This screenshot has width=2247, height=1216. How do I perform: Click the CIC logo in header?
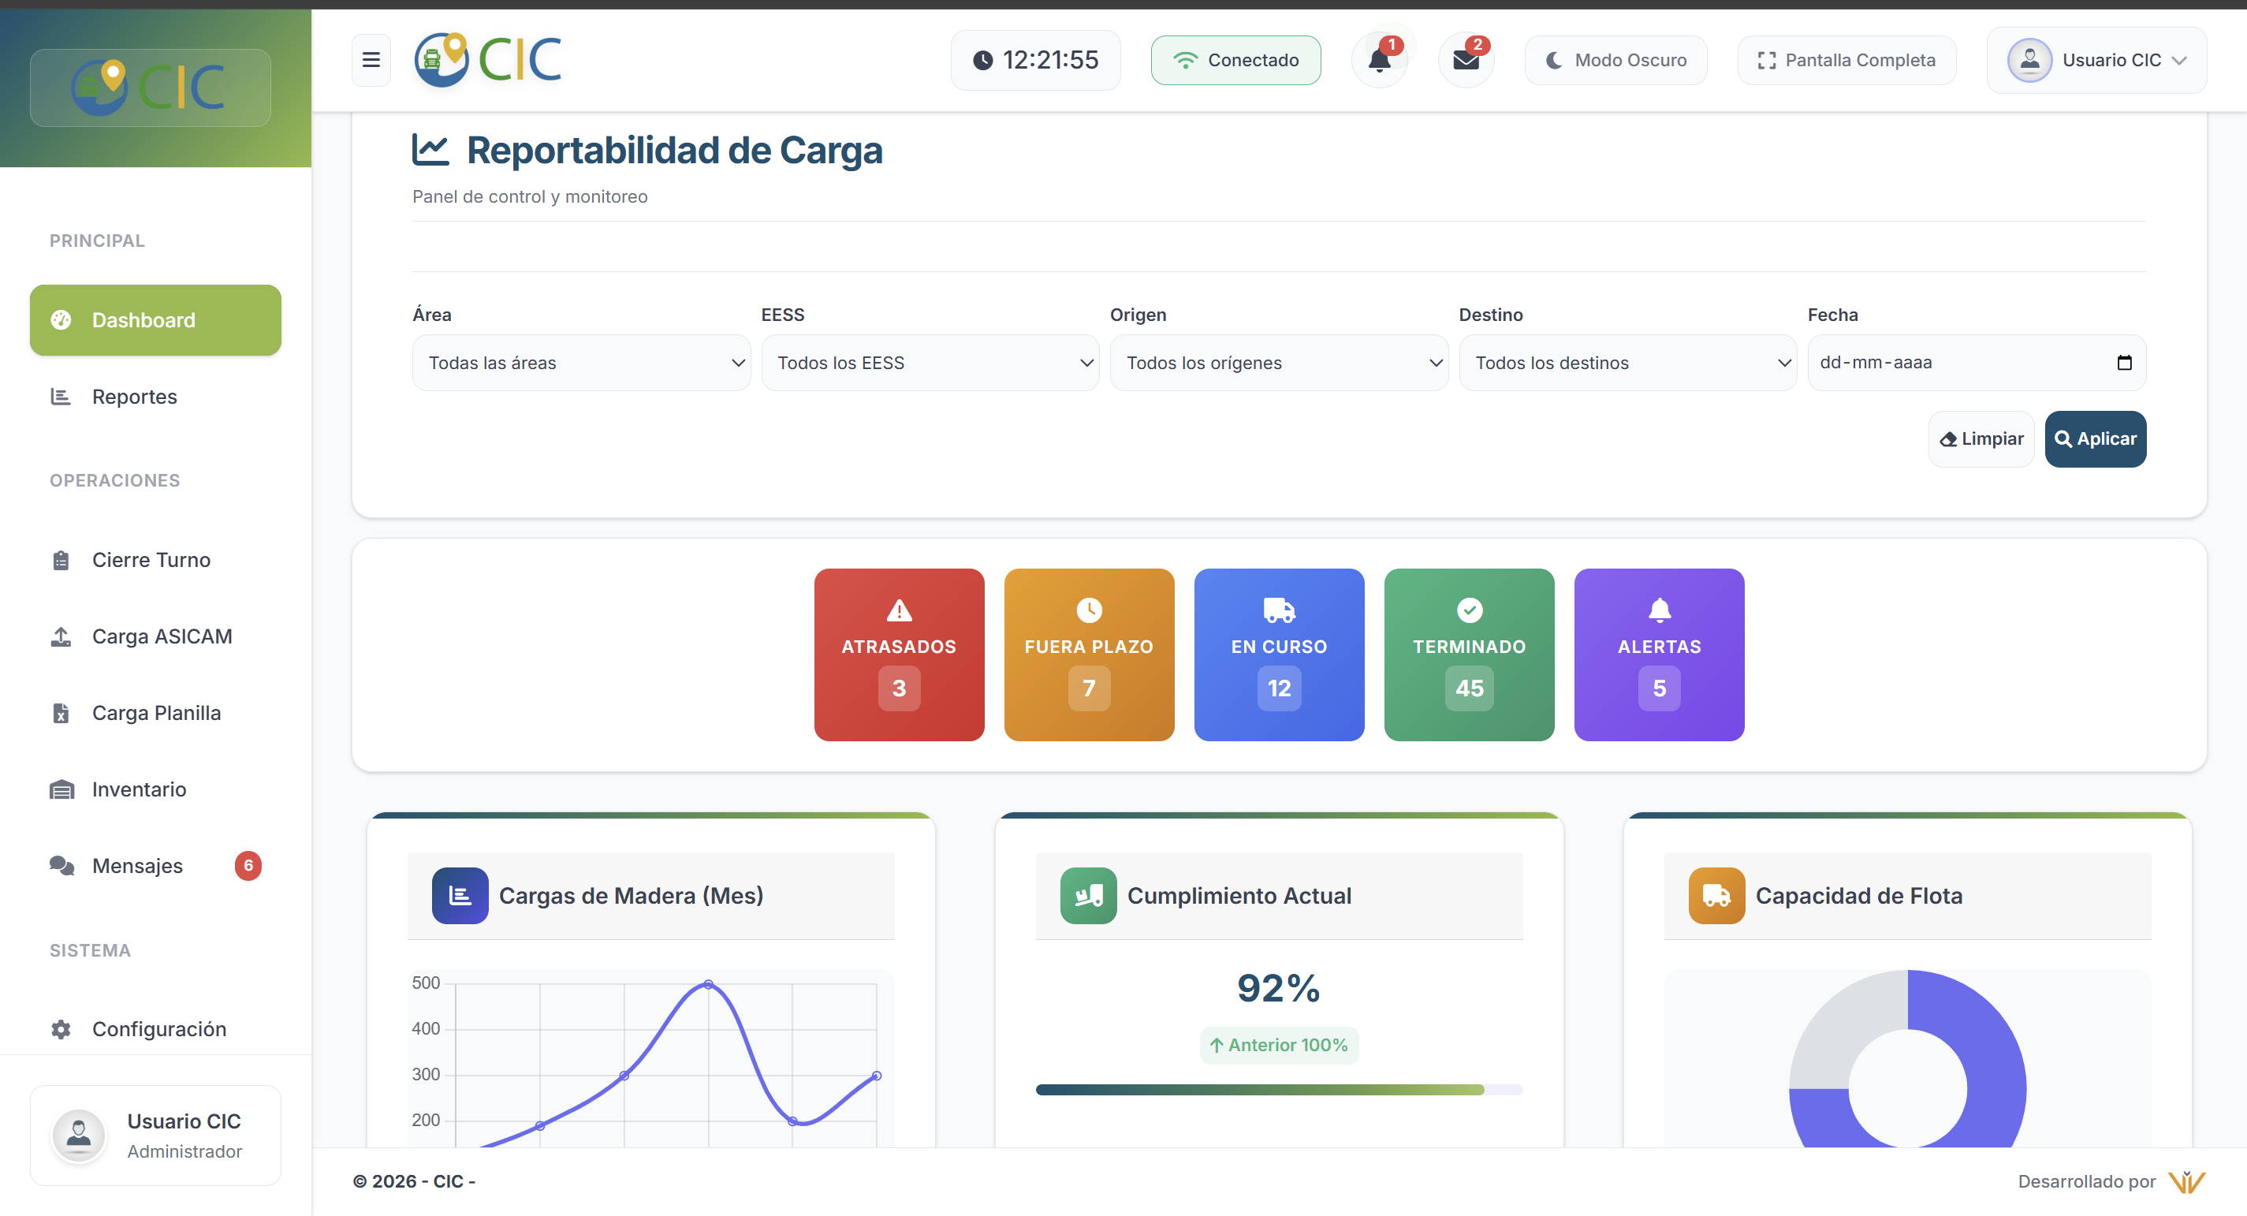pos(487,59)
